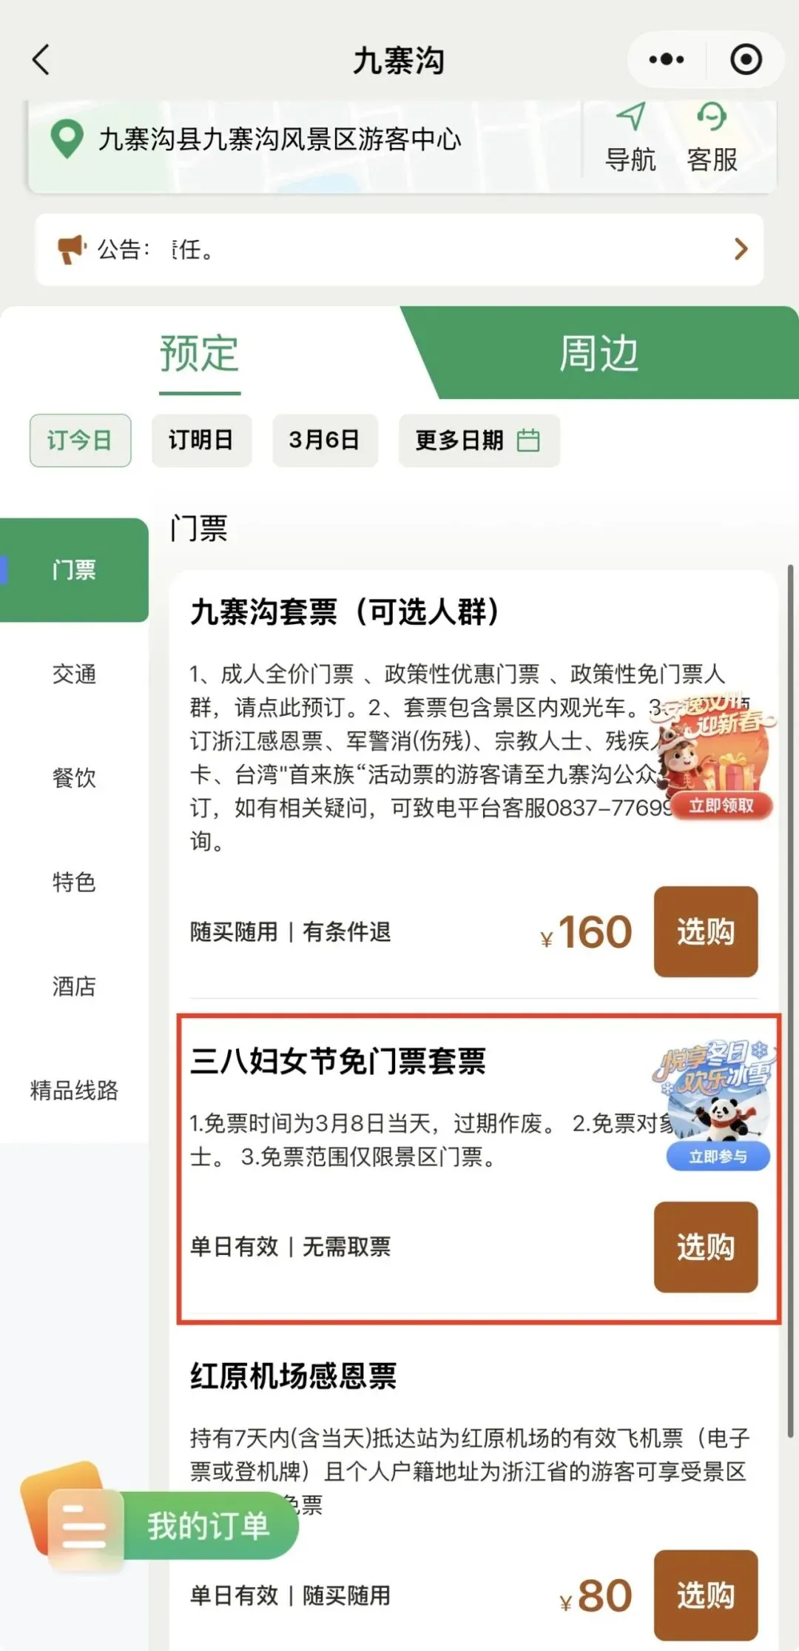Select 交通 in the left sidebar
This screenshot has width=799, height=1651.
click(x=74, y=674)
